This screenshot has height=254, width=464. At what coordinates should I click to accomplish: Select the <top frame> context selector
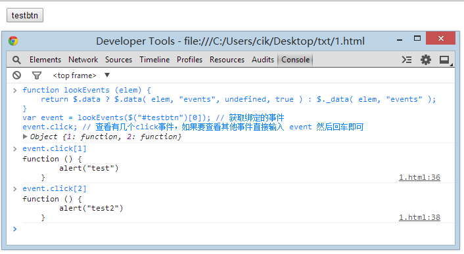pos(74,75)
